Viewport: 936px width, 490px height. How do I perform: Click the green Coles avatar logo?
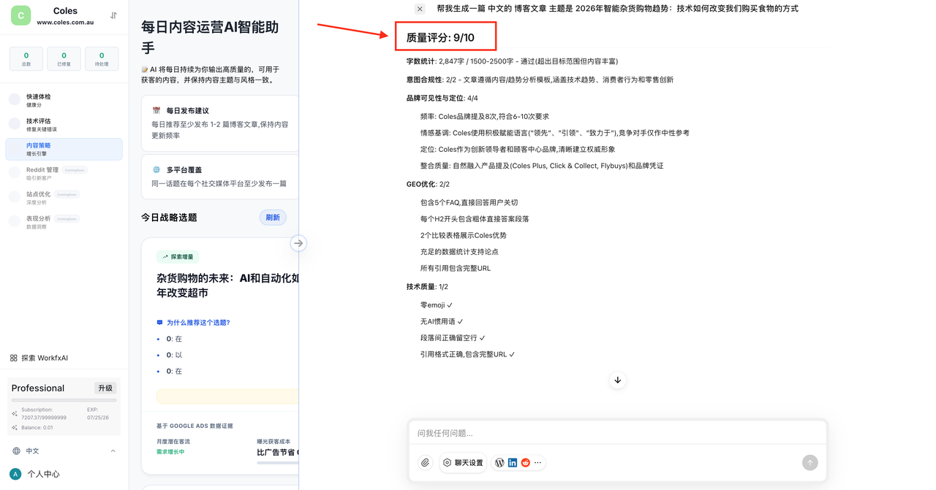20,15
